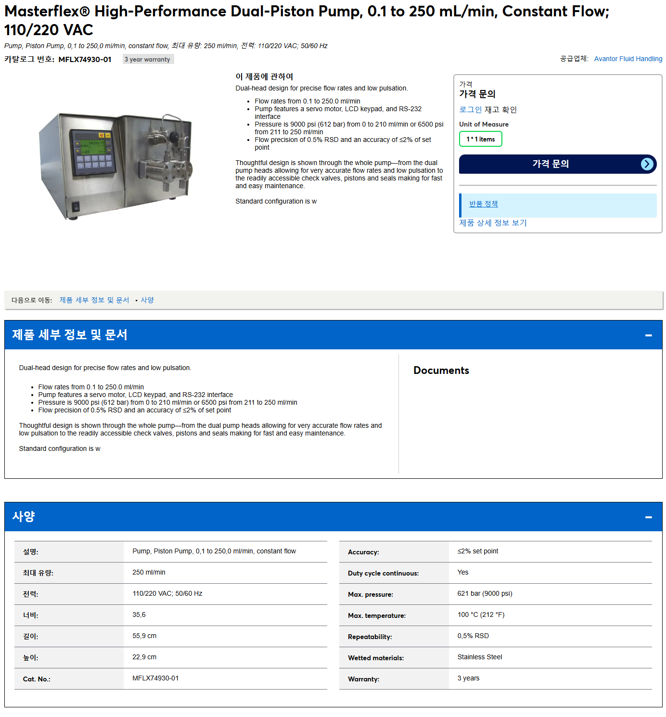Open 제품 상세 정보 보기 link
666x717 pixels.
pyautogui.click(x=493, y=223)
